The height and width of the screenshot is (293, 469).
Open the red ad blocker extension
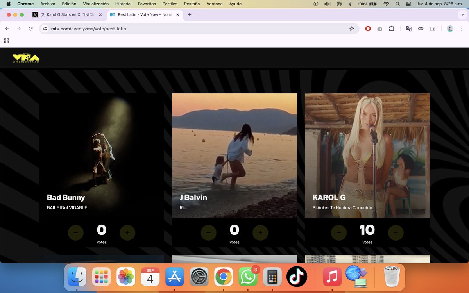368,29
